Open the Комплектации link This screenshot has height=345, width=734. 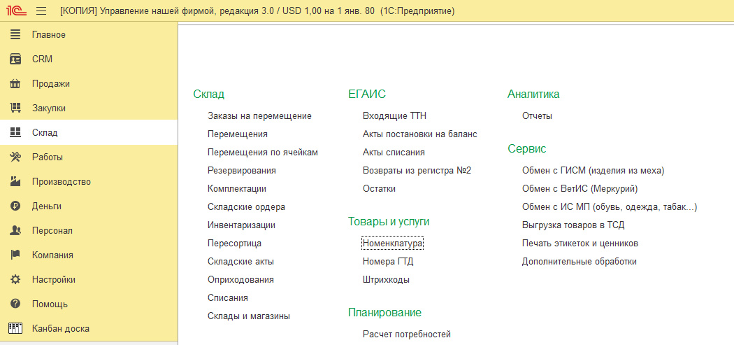coord(237,189)
